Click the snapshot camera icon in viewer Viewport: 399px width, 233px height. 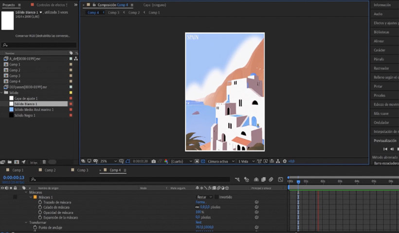(154, 161)
